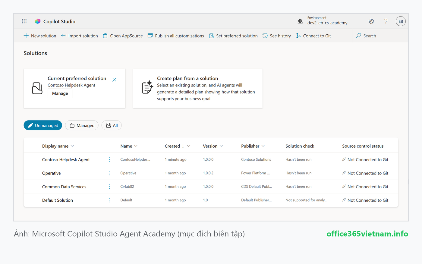This screenshot has width=422, height=264.
Task: Open Contoso Helpdesk Agent solution
Action: pyautogui.click(x=66, y=159)
